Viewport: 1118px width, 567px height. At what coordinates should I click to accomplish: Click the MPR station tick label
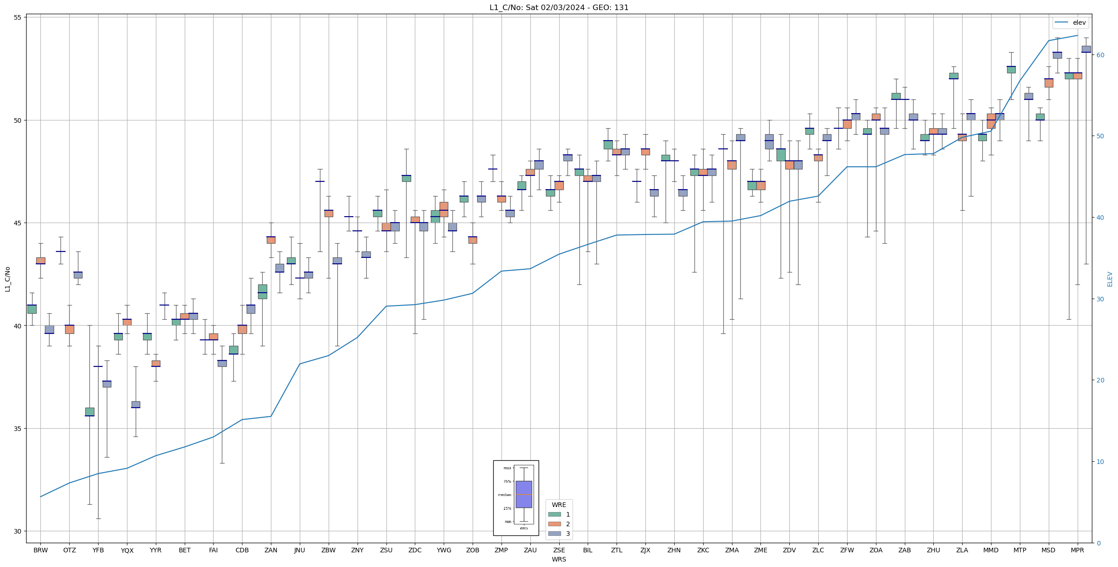tap(1077, 550)
